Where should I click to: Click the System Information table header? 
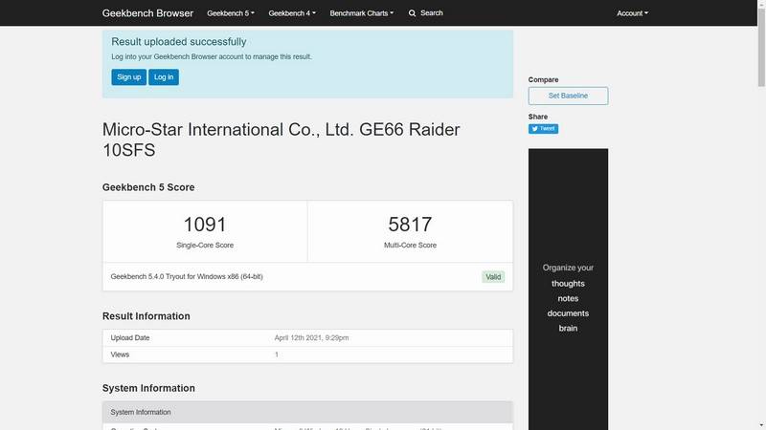pos(141,412)
